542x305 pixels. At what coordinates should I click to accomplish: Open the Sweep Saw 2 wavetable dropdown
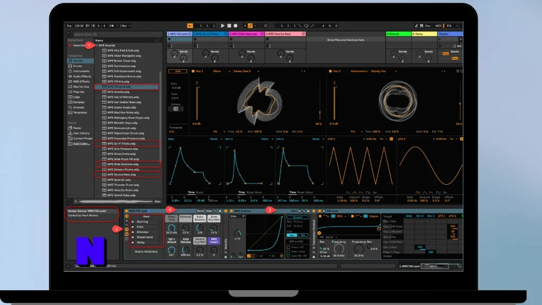(246, 71)
